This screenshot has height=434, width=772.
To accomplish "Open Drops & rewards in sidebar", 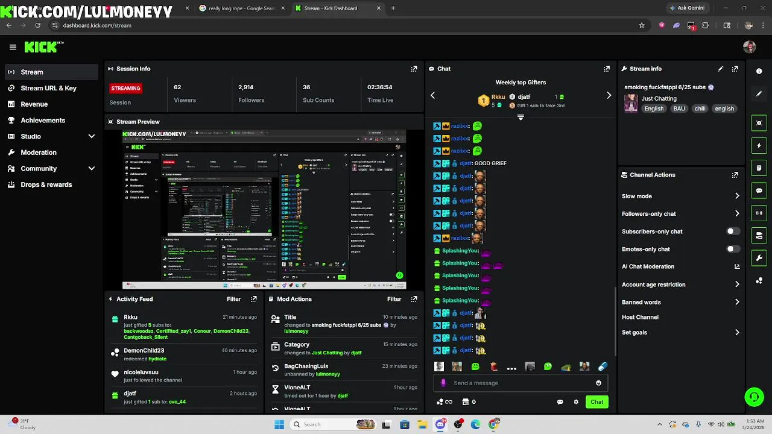I will 46,184.
